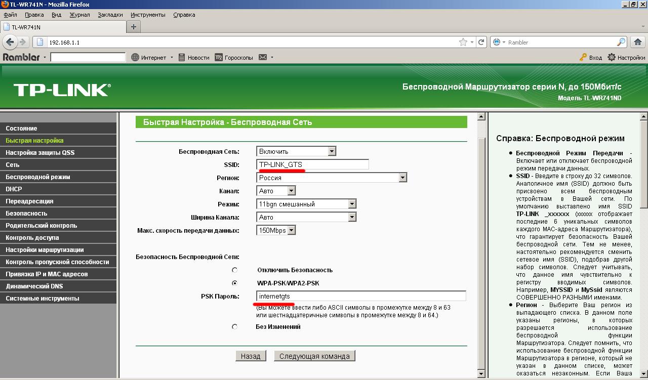Open Переадресация in sidebar
The width and height of the screenshot is (648, 380).
[58, 201]
